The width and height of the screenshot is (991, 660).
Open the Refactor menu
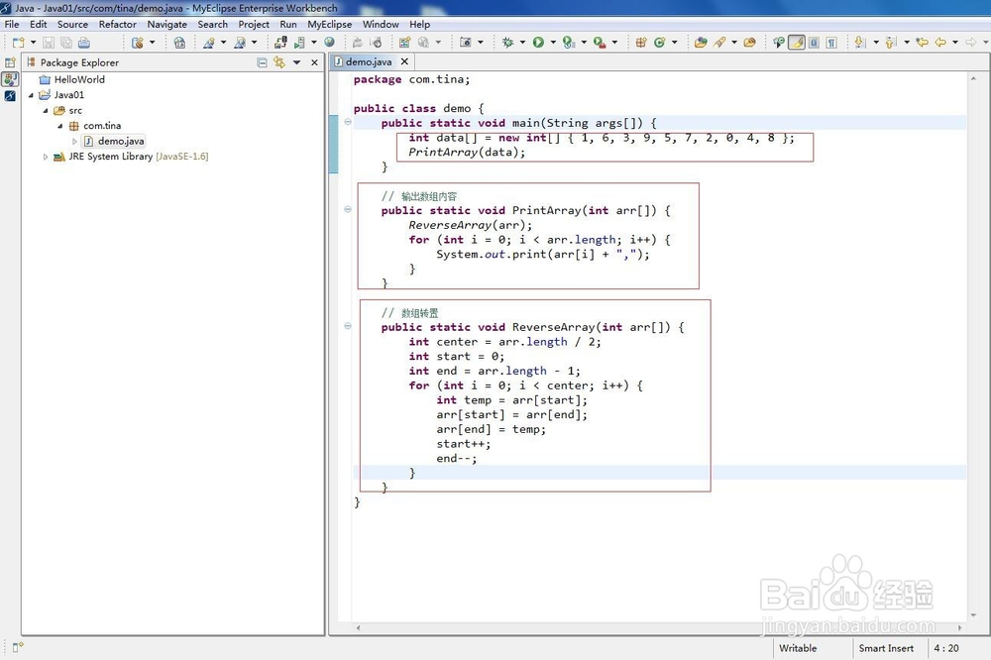click(x=118, y=24)
